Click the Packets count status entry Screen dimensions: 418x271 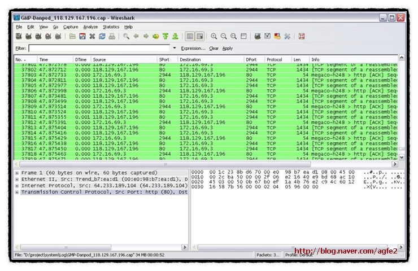point(268,255)
